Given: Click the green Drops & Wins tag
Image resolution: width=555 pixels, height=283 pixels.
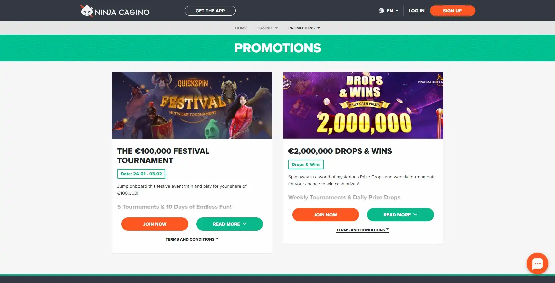Looking at the screenshot, I should point(306,164).
